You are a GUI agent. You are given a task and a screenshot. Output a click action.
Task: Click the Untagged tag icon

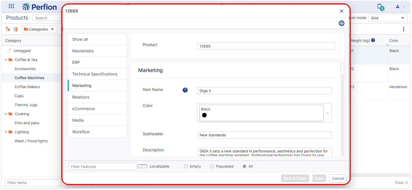point(9,51)
